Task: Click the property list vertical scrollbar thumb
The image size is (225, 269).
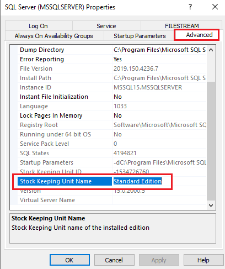Action: pos(211,141)
